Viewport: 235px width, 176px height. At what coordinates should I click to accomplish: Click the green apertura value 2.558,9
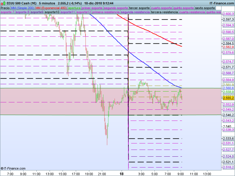228,92
